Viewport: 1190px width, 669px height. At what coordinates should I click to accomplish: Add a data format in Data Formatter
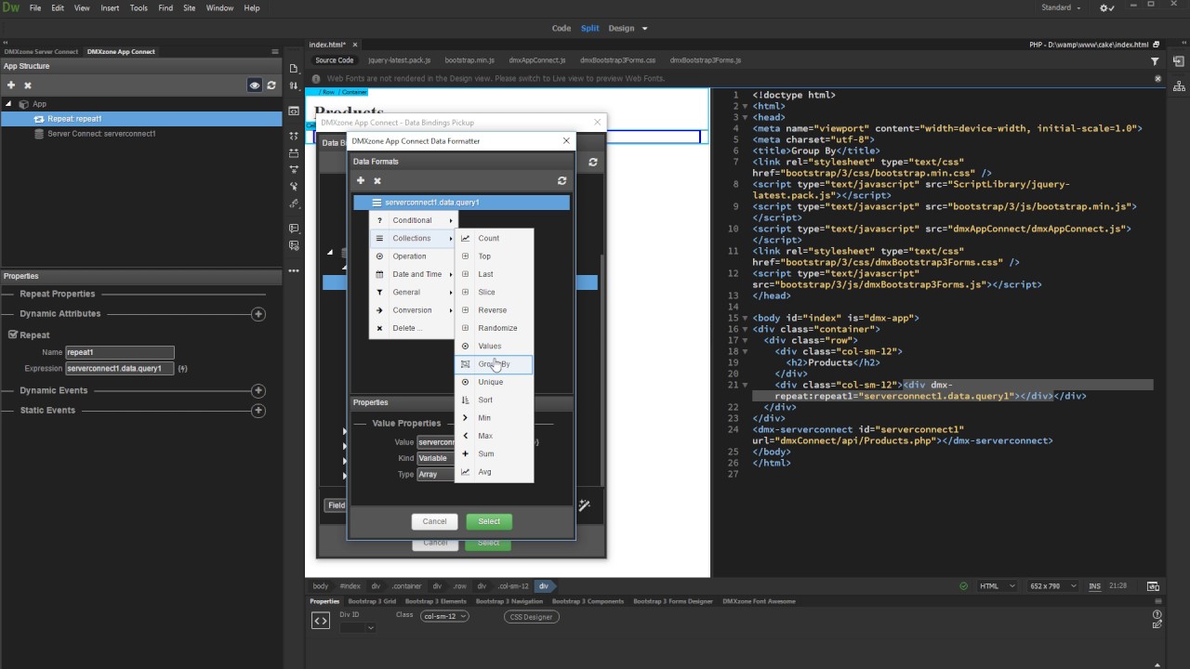coord(361,181)
